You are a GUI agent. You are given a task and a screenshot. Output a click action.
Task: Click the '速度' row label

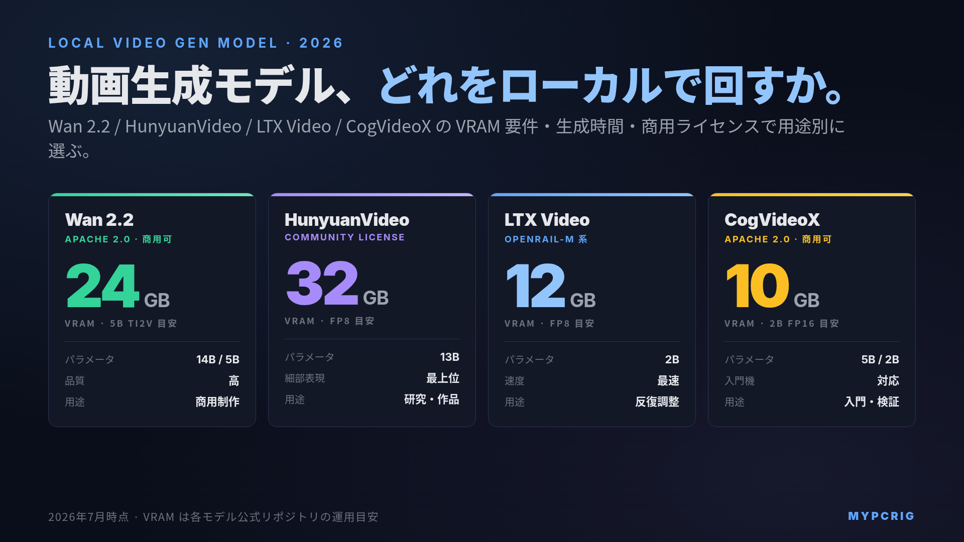(x=515, y=381)
